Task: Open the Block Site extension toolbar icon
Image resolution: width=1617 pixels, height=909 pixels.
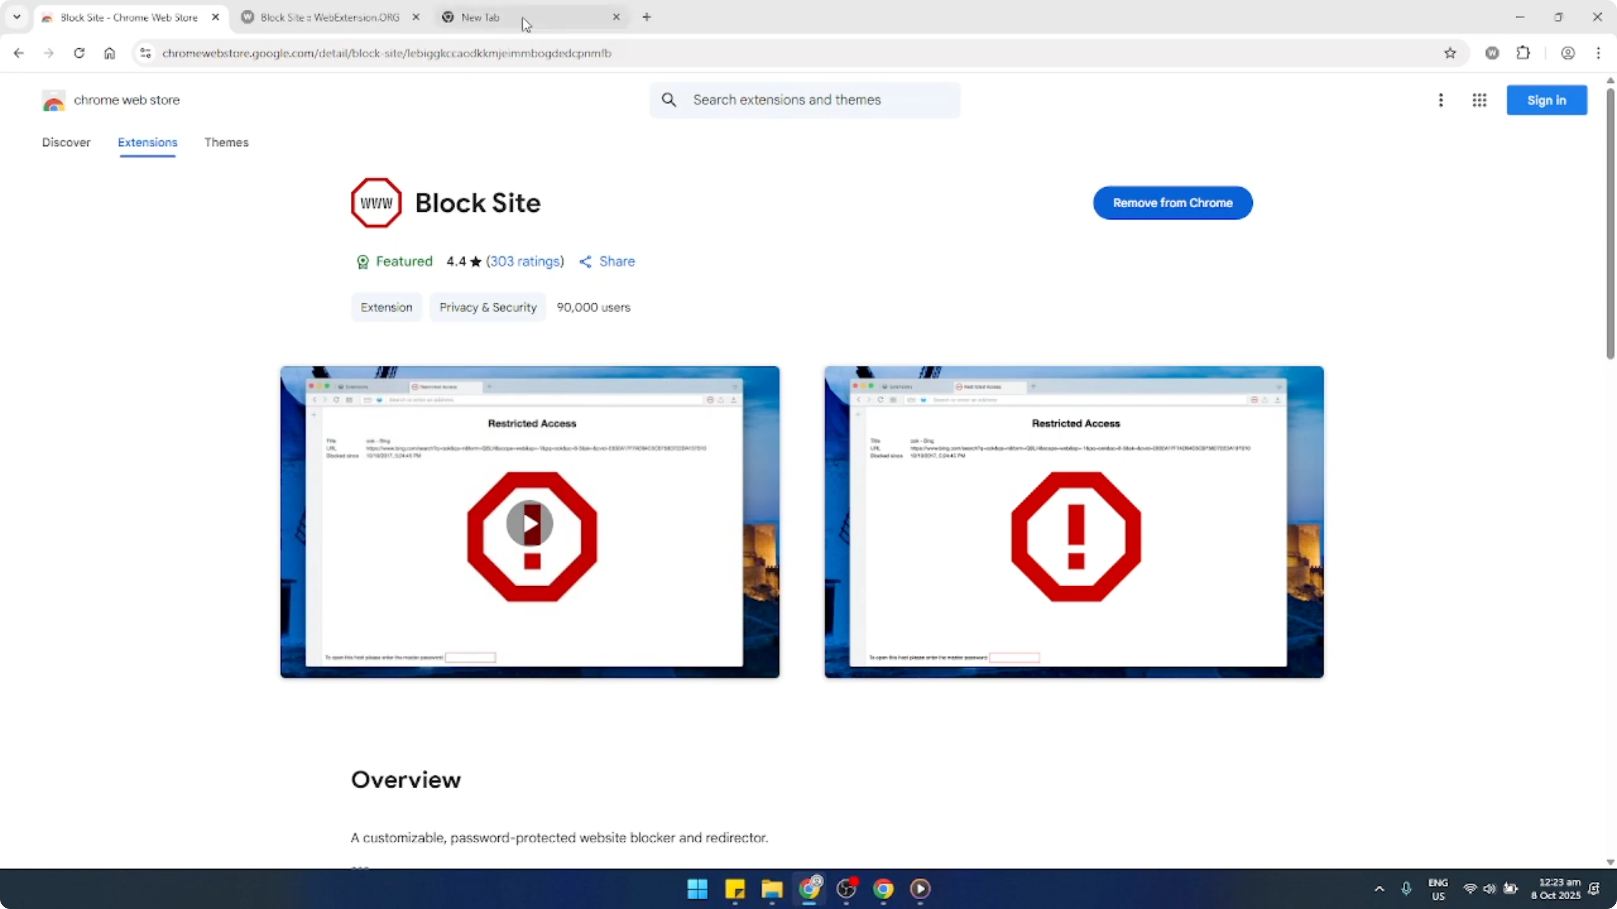Action: pos(1492,53)
